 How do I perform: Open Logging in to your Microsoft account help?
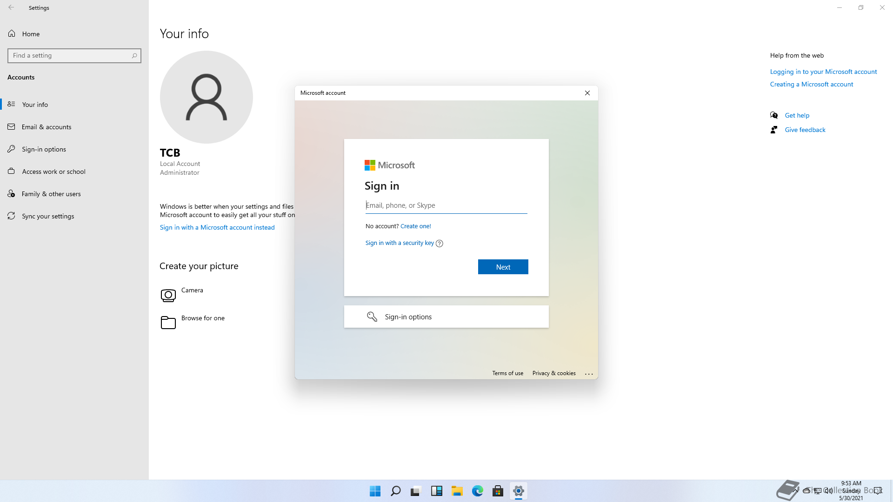[x=823, y=72]
